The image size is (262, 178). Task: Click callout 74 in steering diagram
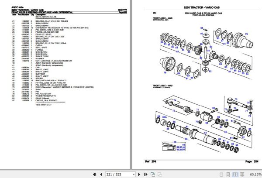coord(175,100)
